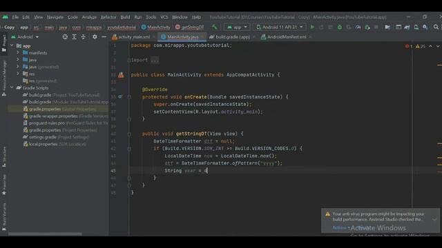Expand the java (generated) folder
The height and width of the screenshot is (248, 442).
point(18,67)
